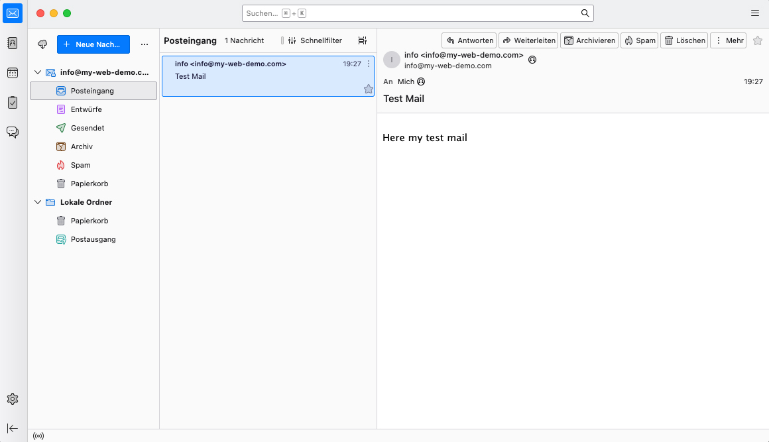Click Neue Nachricht button
The height and width of the screenshot is (442, 769).
coord(93,44)
